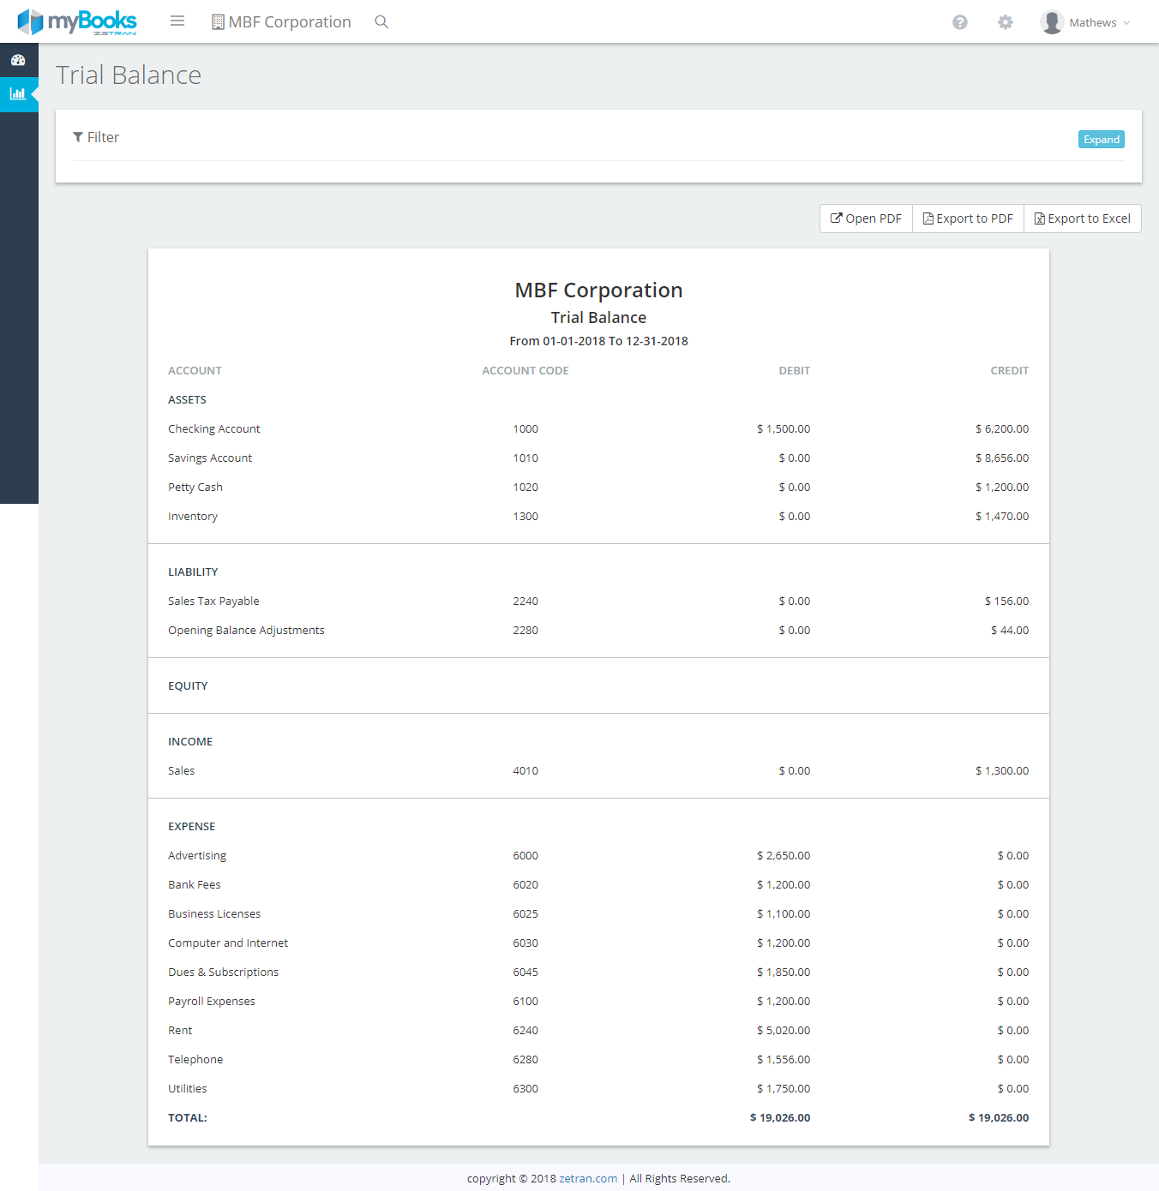Image resolution: width=1159 pixels, height=1191 pixels.
Task: Click Opening Balance Adjustments row name
Action: 246,631
